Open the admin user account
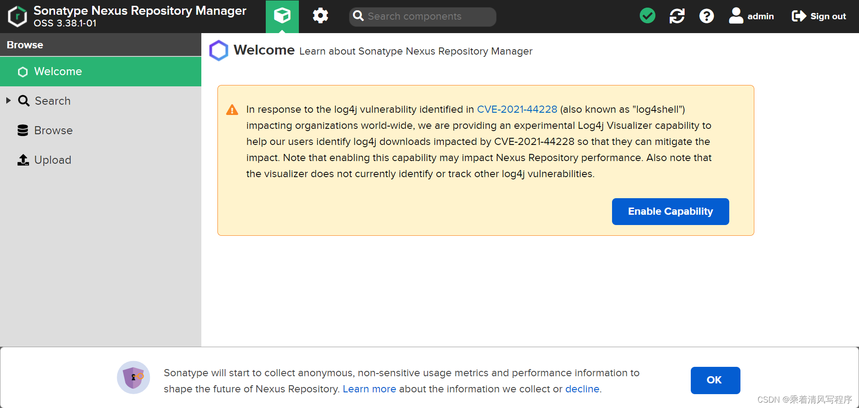859x408 pixels. 751,16
